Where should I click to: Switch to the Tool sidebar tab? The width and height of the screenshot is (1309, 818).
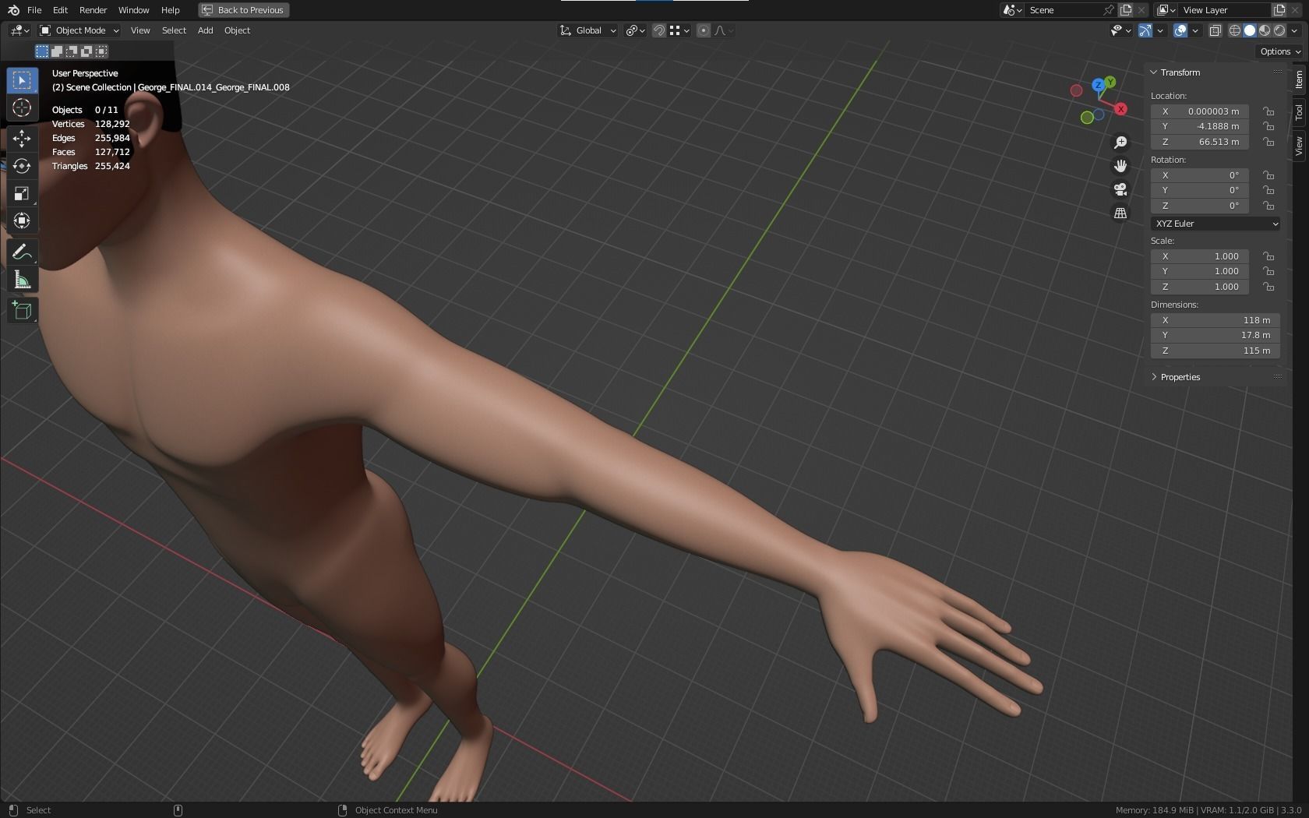[x=1299, y=112]
